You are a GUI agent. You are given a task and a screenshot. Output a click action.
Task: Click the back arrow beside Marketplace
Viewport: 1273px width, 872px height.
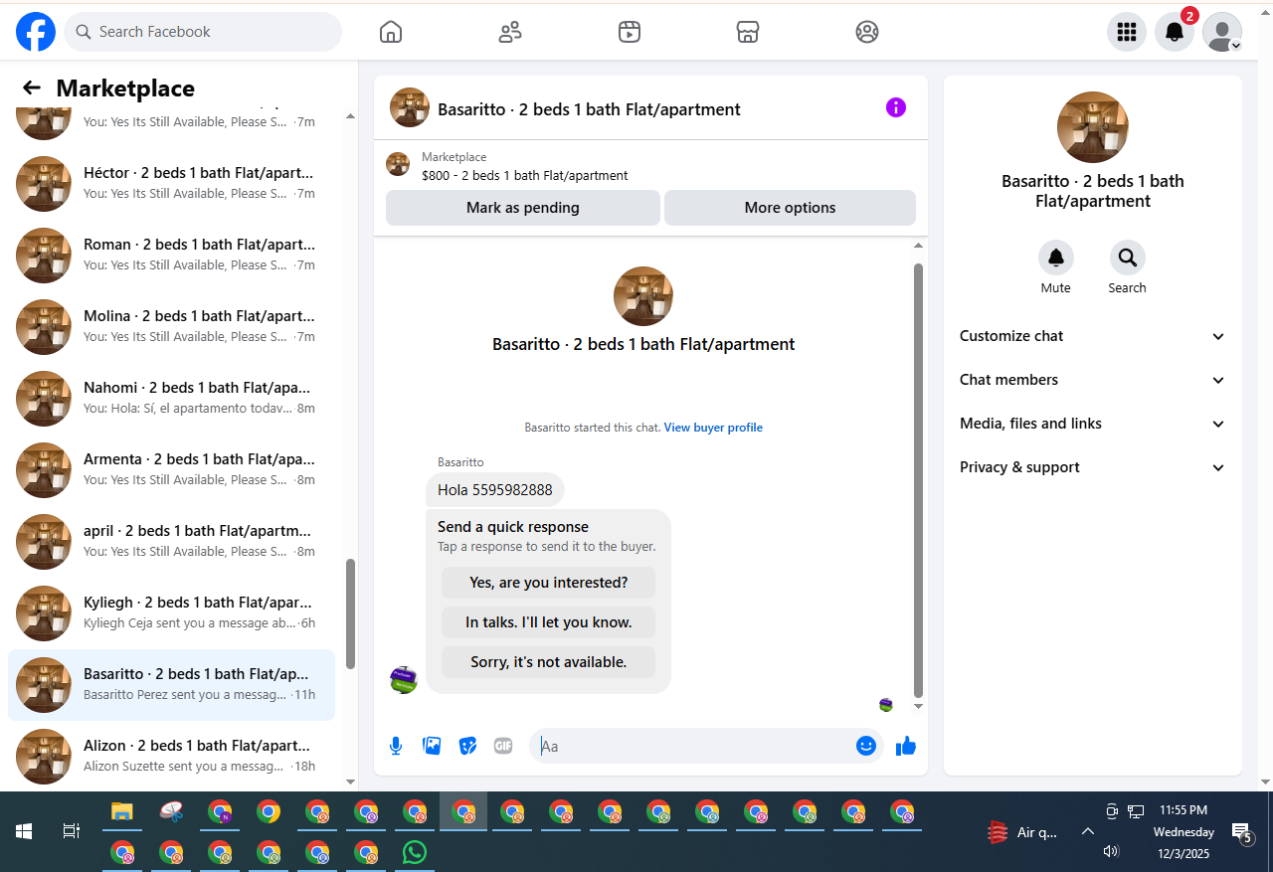pos(32,88)
